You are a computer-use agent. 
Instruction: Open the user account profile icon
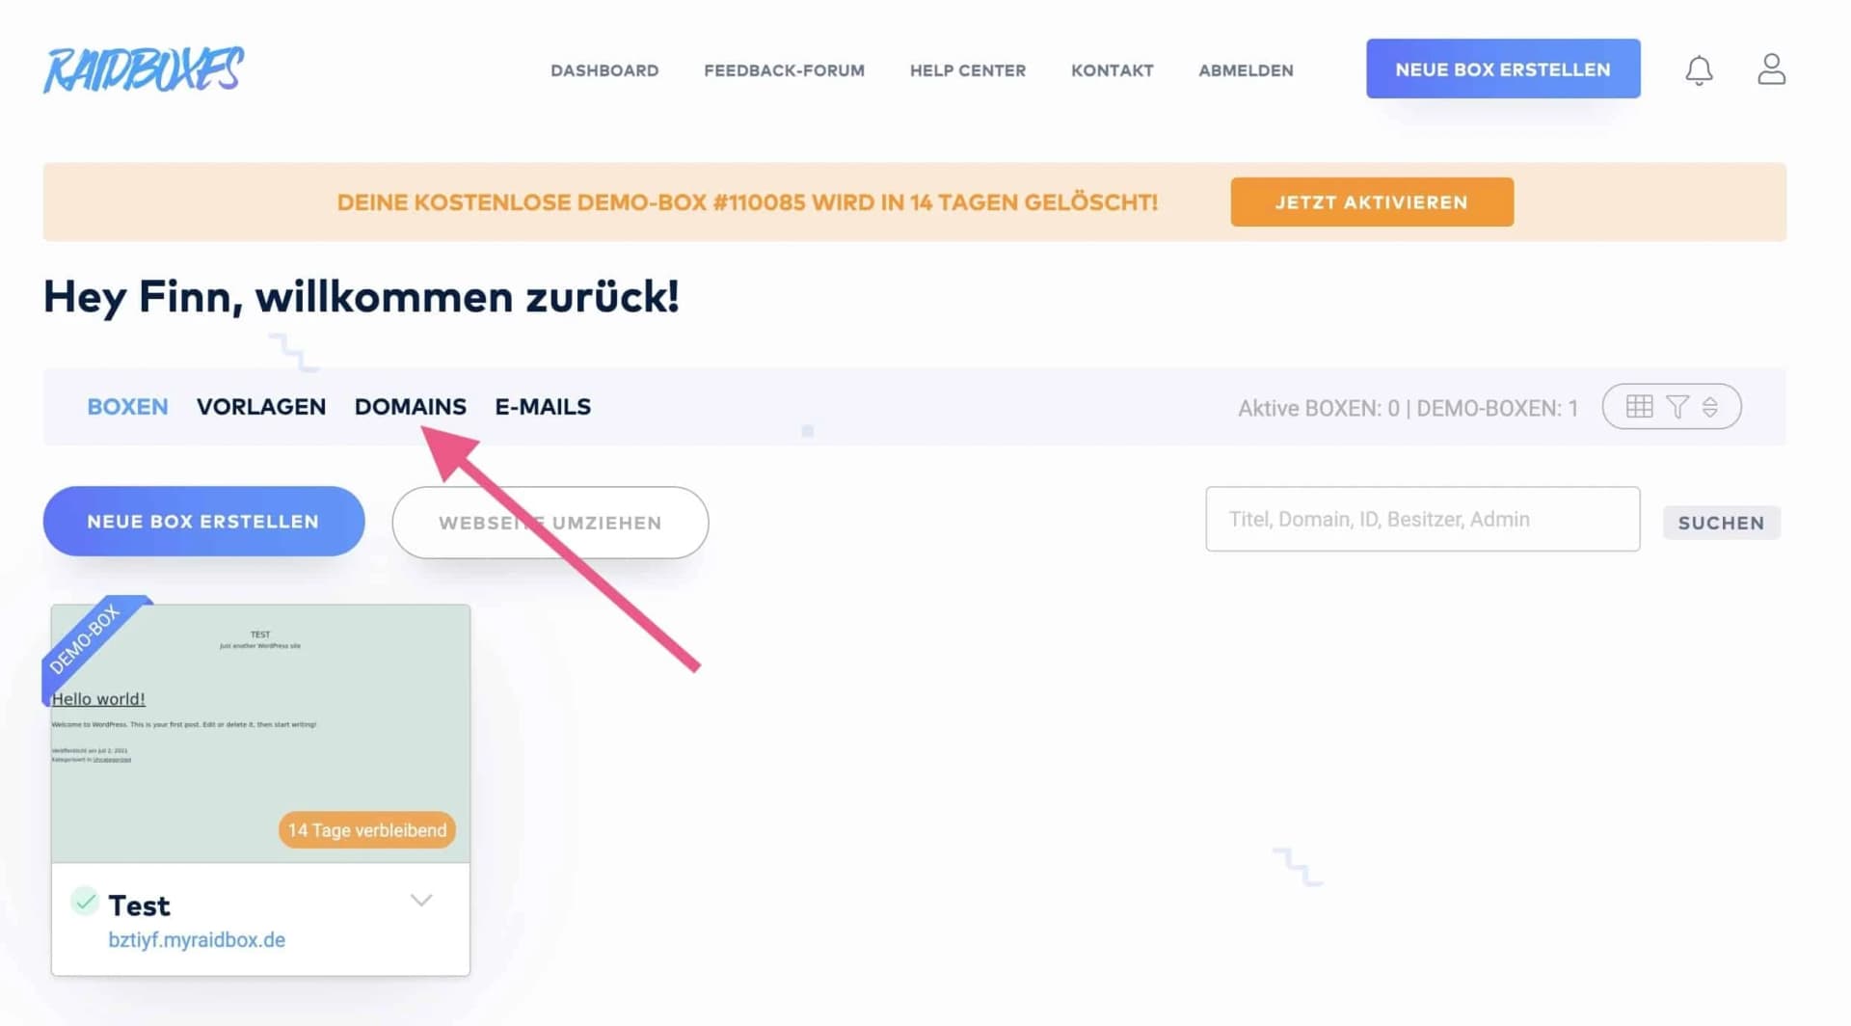coord(1771,68)
